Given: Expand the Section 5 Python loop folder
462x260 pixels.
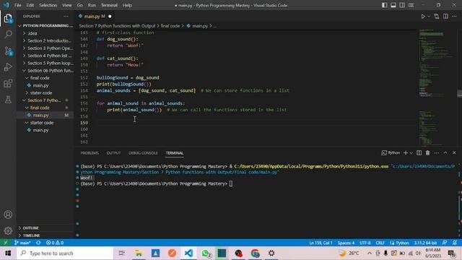Looking at the screenshot, I should click(47, 63).
